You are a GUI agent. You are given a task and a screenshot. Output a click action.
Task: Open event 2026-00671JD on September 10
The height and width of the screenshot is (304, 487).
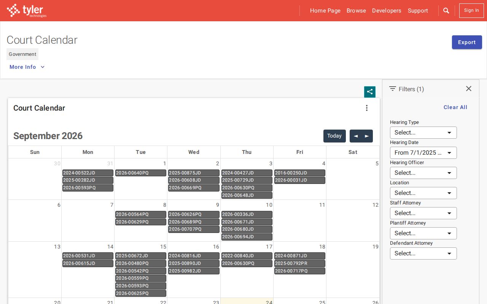point(247,222)
